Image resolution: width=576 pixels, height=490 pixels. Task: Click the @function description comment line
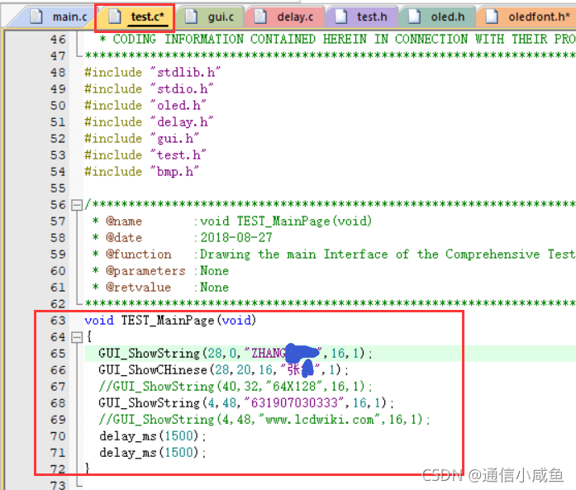coord(334,255)
